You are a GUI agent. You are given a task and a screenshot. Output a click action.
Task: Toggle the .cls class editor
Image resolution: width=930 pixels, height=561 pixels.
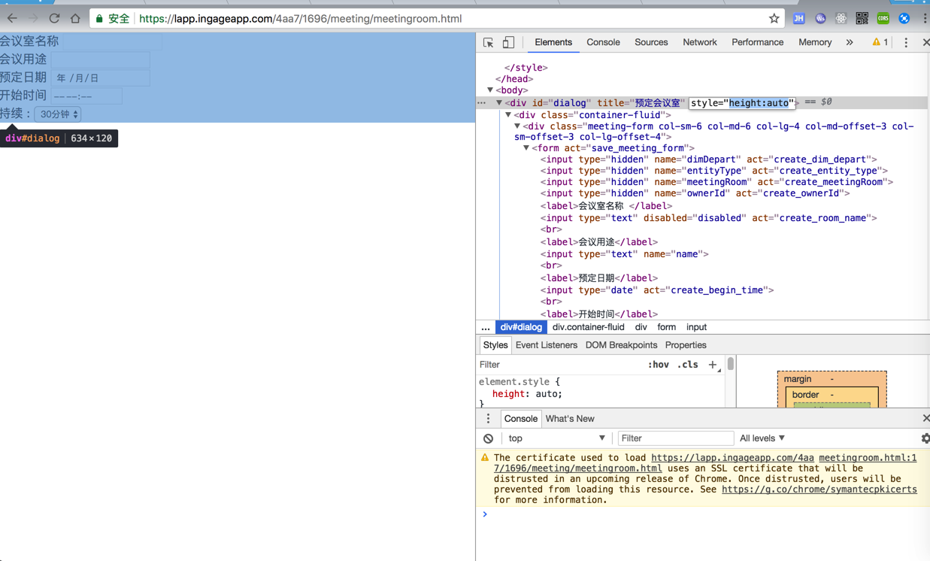687,365
